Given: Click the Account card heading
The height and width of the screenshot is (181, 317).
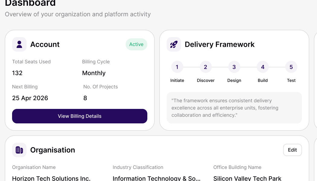Looking at the screenshot, I should pyautogui.click(x=45, y=44).
